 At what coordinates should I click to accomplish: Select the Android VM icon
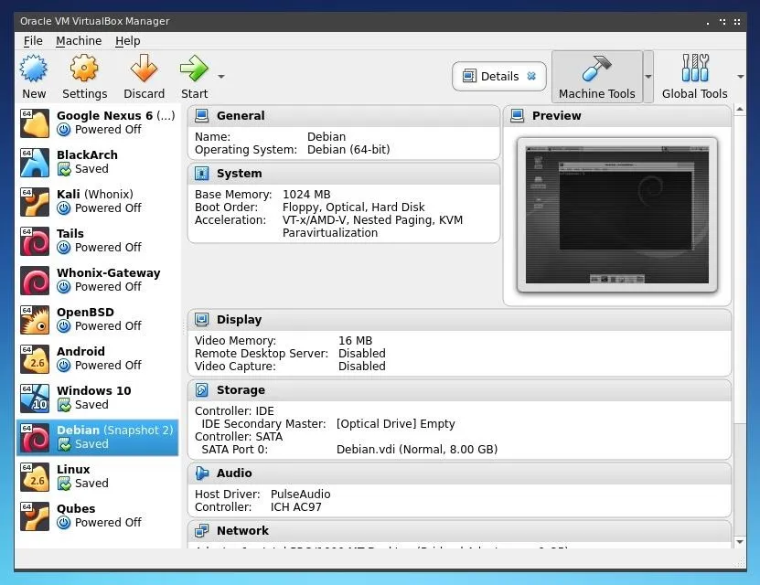(35, 359)
